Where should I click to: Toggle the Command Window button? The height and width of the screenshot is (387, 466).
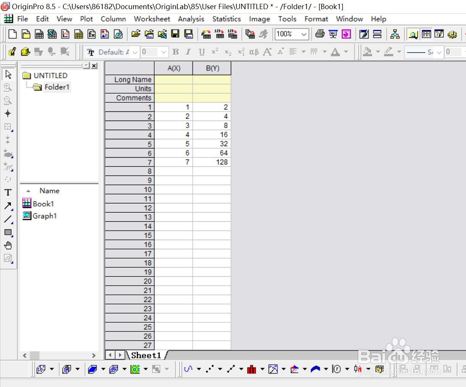439,34
